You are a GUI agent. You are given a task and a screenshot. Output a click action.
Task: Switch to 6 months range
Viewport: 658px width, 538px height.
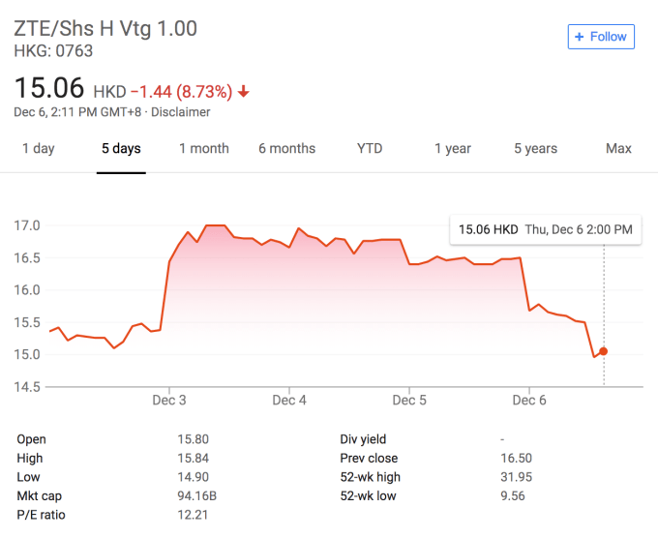click(x=286, y=148)
